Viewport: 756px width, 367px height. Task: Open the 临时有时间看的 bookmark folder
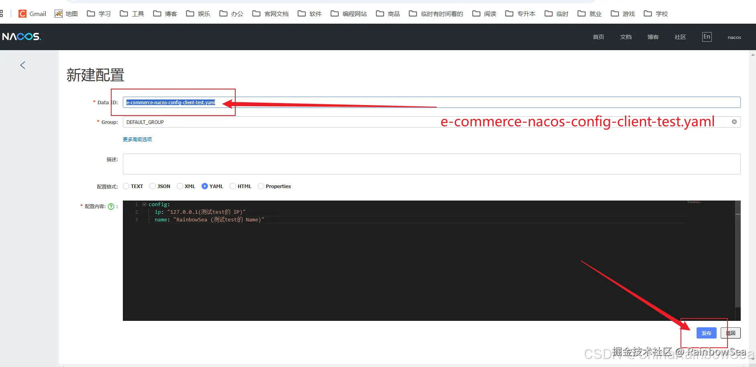[436, 14]
